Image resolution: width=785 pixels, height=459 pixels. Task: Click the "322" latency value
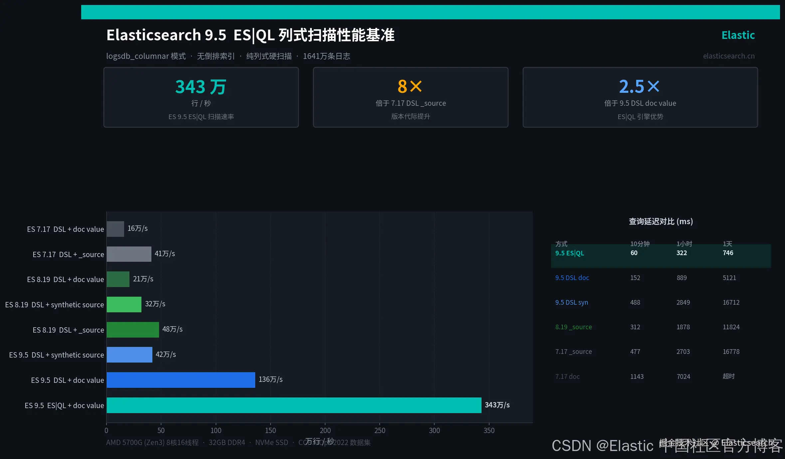tap(682, 253)
